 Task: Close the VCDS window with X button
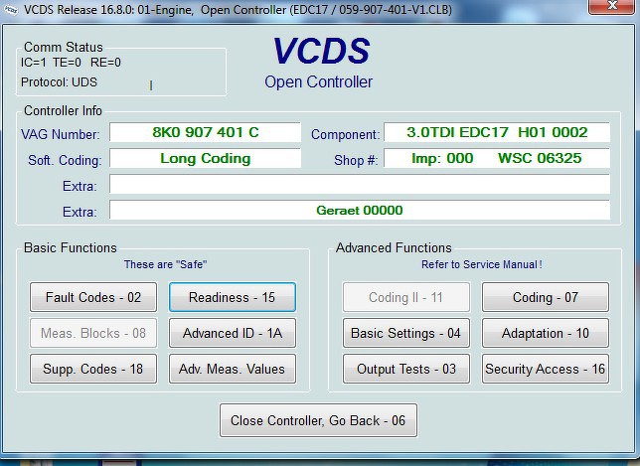(x=612, y=7)
